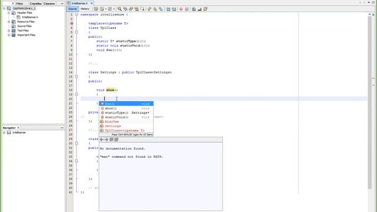
Task: Select the Intellisense.h editor tab
Action: [x=80, y=4]
